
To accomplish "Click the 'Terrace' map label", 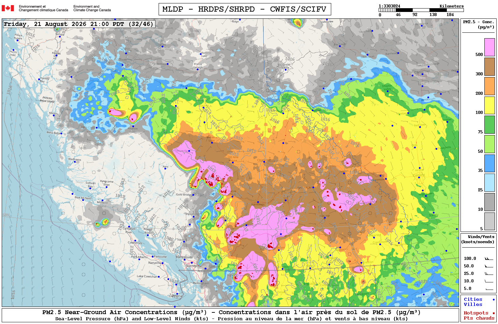I will tap(60, 34).
